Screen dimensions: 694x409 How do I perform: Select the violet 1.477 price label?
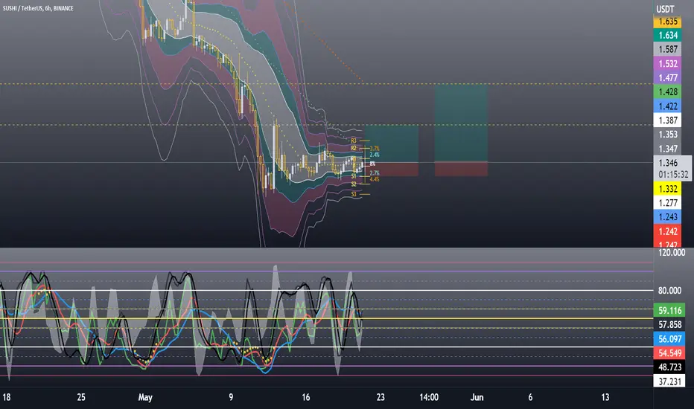pyautogui.click(x=667, y=78)
